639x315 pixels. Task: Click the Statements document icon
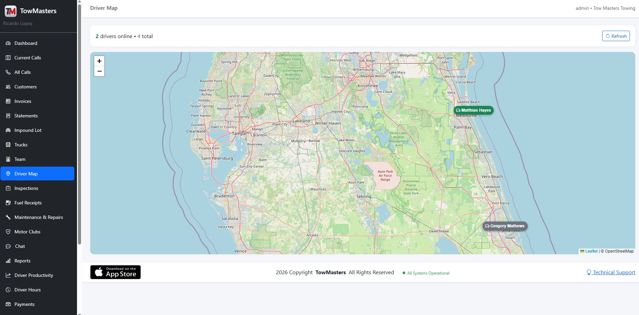[x=8, y=116]
